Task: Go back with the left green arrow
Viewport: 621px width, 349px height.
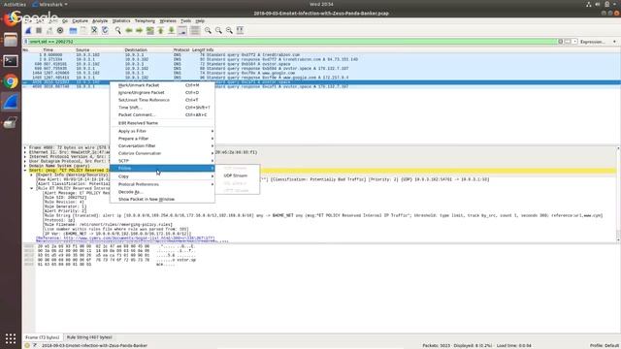Action: point(129,30)
